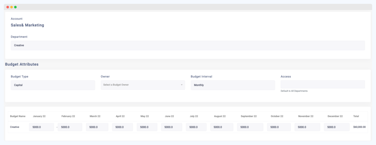376x145 pixels.
Task: Click the Budget Interval field showing Monthly
Action: pos(232,85)
